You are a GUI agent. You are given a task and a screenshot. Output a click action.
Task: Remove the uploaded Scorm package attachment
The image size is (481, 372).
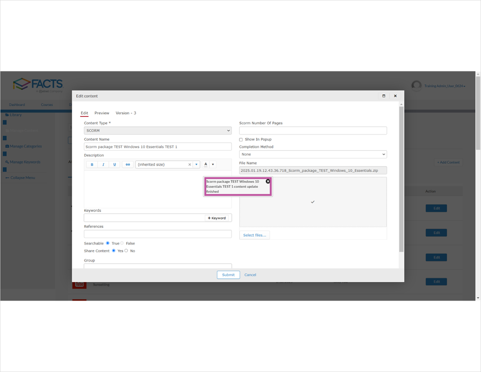pyautogui.click(x=268, y=181)
